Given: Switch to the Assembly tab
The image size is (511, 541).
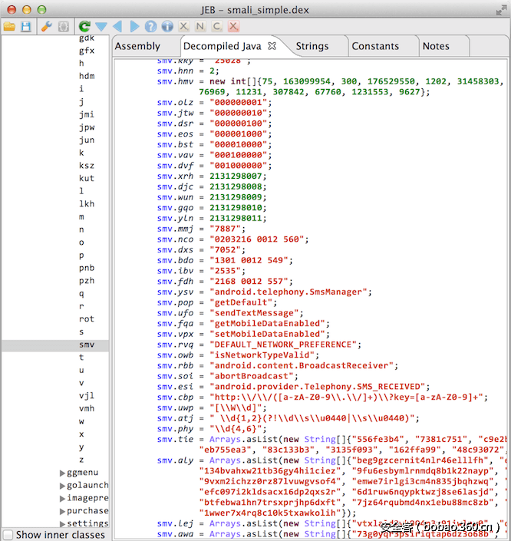Looking at the screenshot, I should click(137, 46).
